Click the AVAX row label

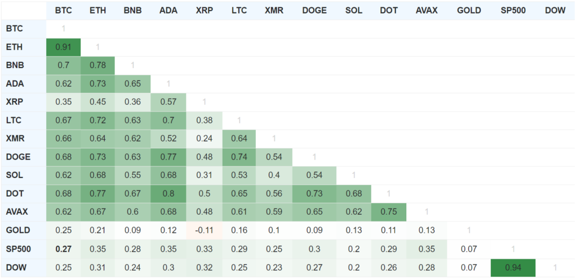pyautogui.click(x=17, y=212)
